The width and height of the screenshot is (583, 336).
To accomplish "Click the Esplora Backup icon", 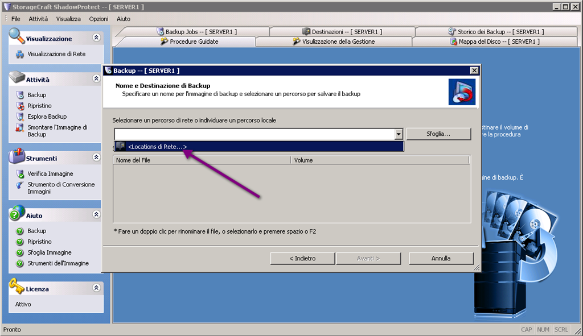I will coord(20,117).
